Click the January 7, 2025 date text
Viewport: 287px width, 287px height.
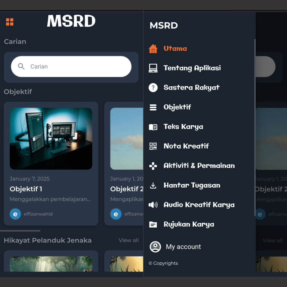tap(30, 179)
